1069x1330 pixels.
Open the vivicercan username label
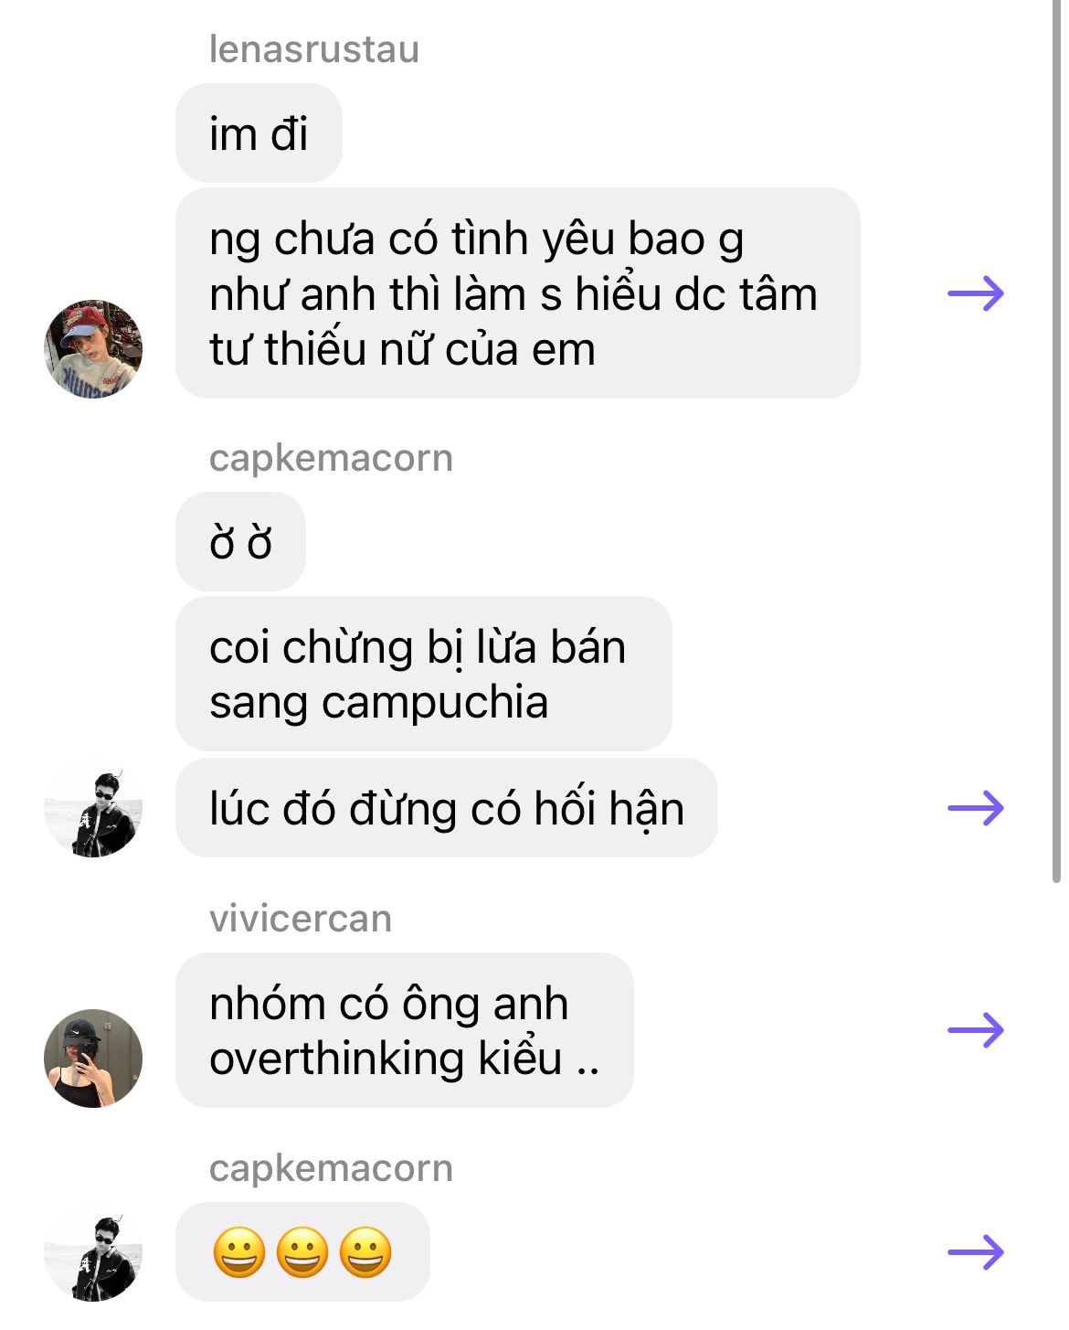point(301,919)
